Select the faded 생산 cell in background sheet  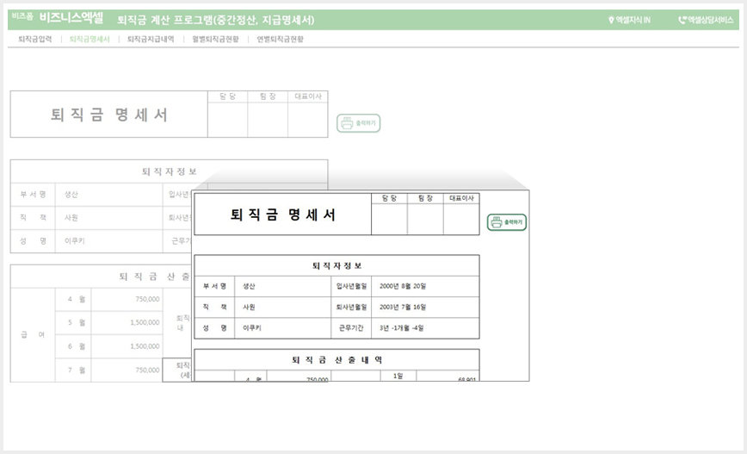[109, 195]
